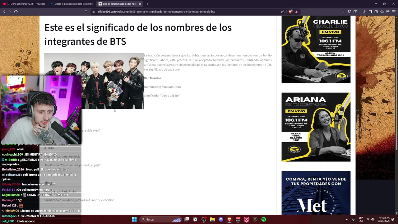Open Leo AI assistant icon
The image size is (398, 224).
pyautogui.click(x=382, y=12)
